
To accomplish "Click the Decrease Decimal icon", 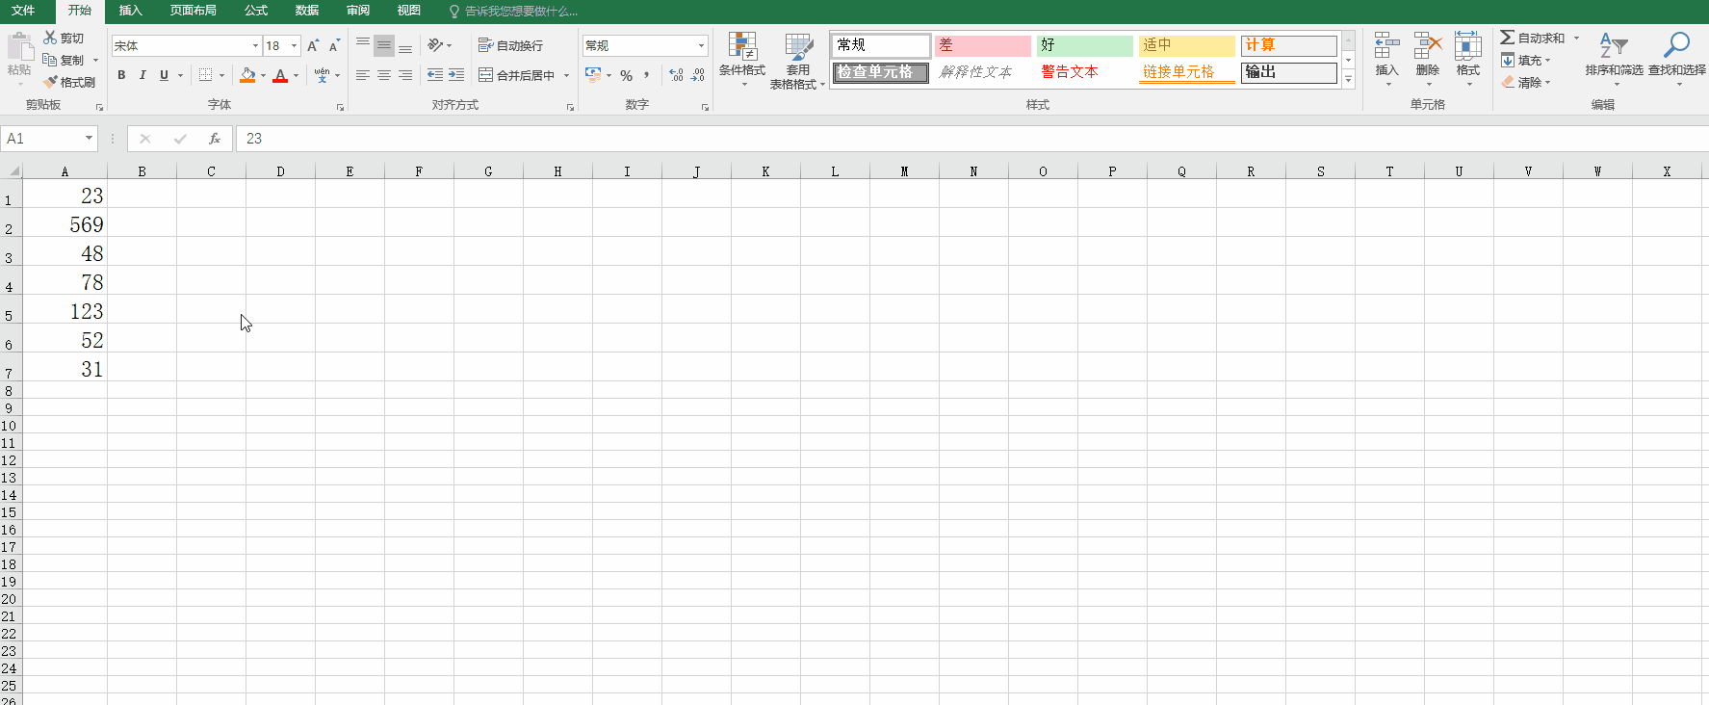I will 698,75.
